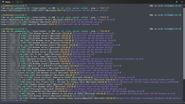Click httpx-toolkit in the IIS/10.0 command

tap(40, 31)
